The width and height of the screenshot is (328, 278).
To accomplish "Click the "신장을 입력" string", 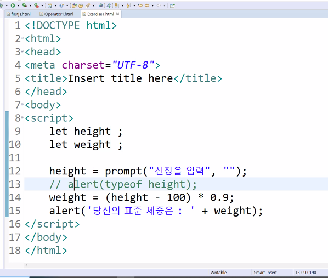I will [179, 171].
